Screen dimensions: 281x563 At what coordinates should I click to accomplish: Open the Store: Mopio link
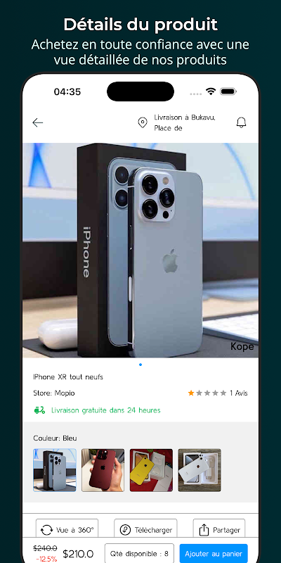tap(54, 393)
